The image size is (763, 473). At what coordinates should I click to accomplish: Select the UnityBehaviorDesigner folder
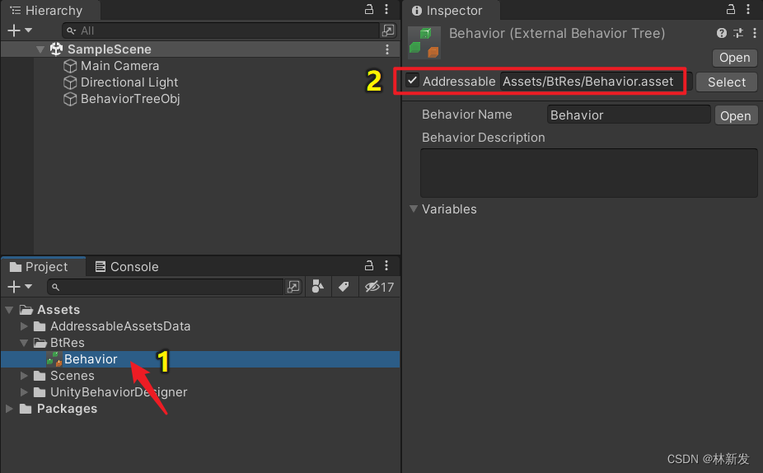pyautogui.click(x=119, y=392)
